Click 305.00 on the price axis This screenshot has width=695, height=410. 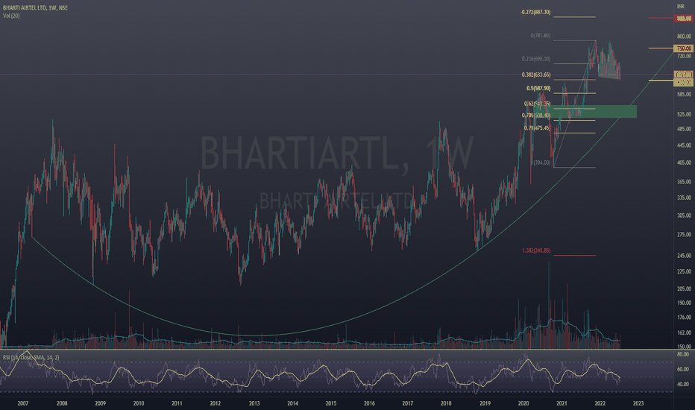tap(684, 215)
